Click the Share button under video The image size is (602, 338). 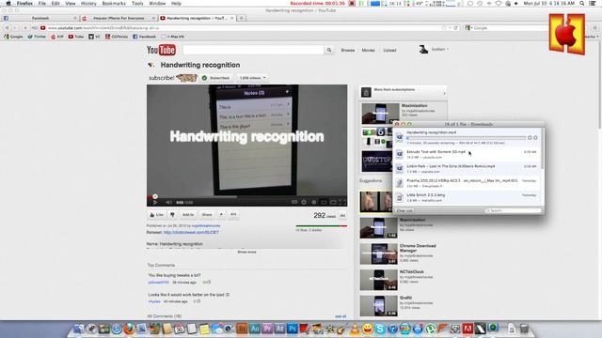pyautogui.click(x=207, y=215)
